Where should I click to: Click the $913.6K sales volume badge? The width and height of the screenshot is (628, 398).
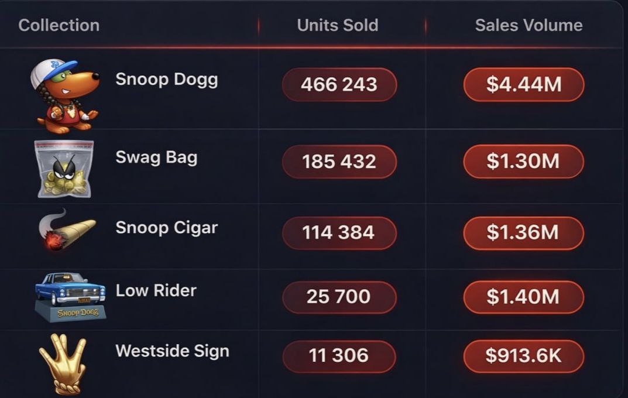pyautogui.click(x=524, y=356)
